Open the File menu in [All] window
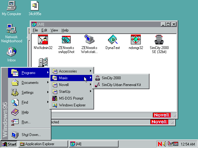198x148 pixels. [x=35, y=30]
